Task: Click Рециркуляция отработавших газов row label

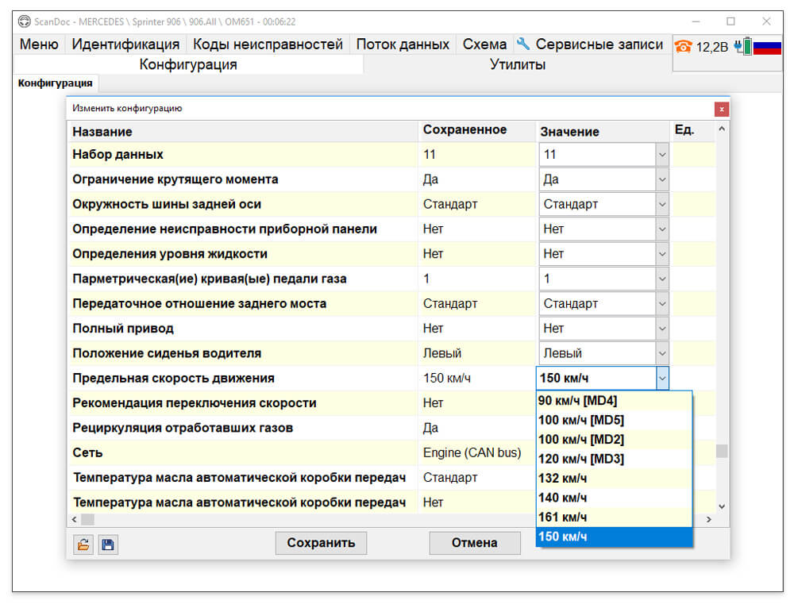Action: click(x=183, y=428)
